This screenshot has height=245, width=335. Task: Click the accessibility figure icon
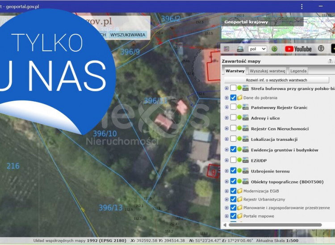321,49
